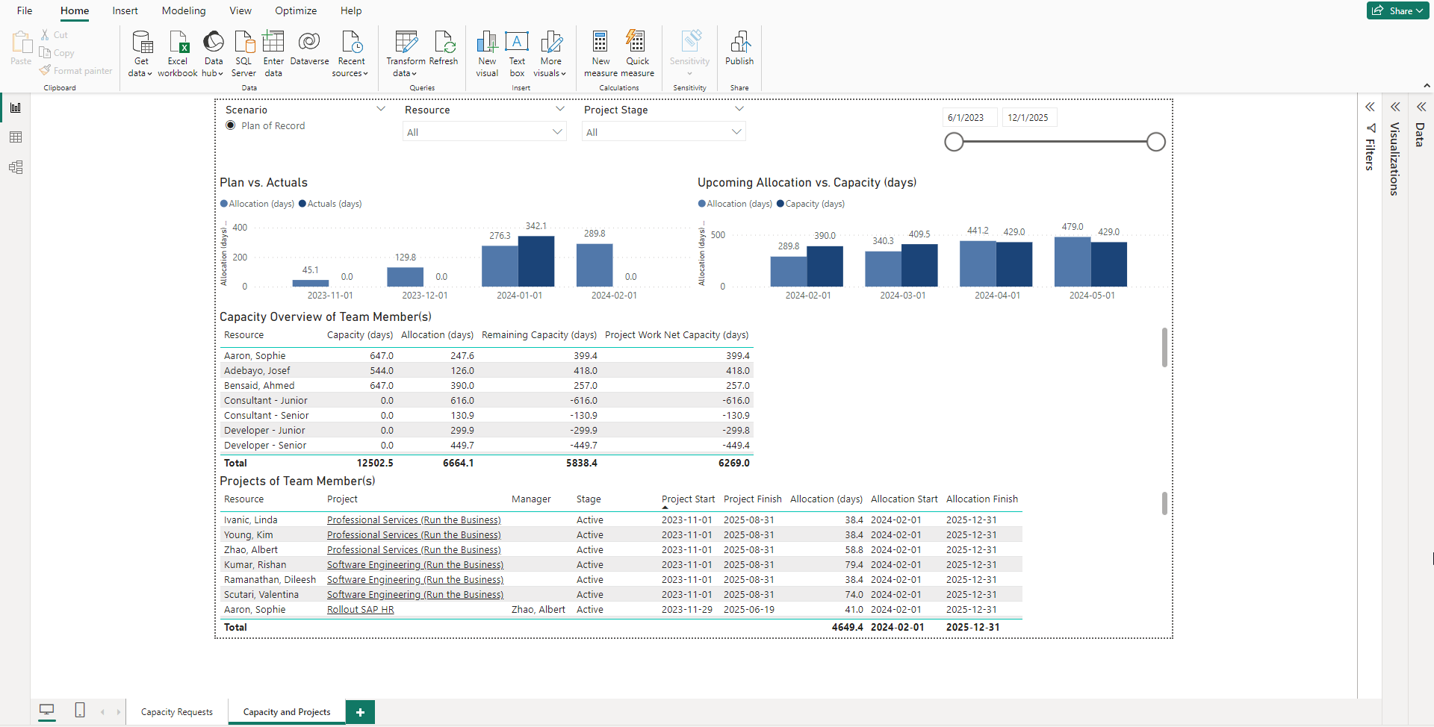Click the Transform data icon
The image size is (1434, 727).
pos(406,42)
